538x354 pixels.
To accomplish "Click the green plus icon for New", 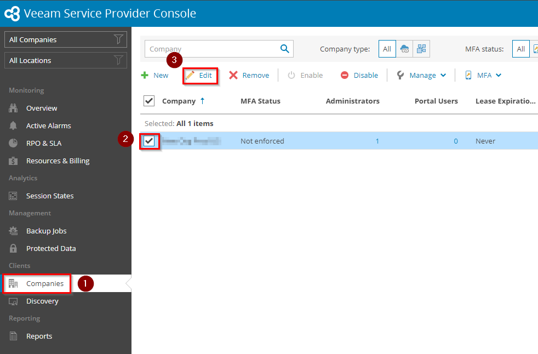I will tap(145, 75).
